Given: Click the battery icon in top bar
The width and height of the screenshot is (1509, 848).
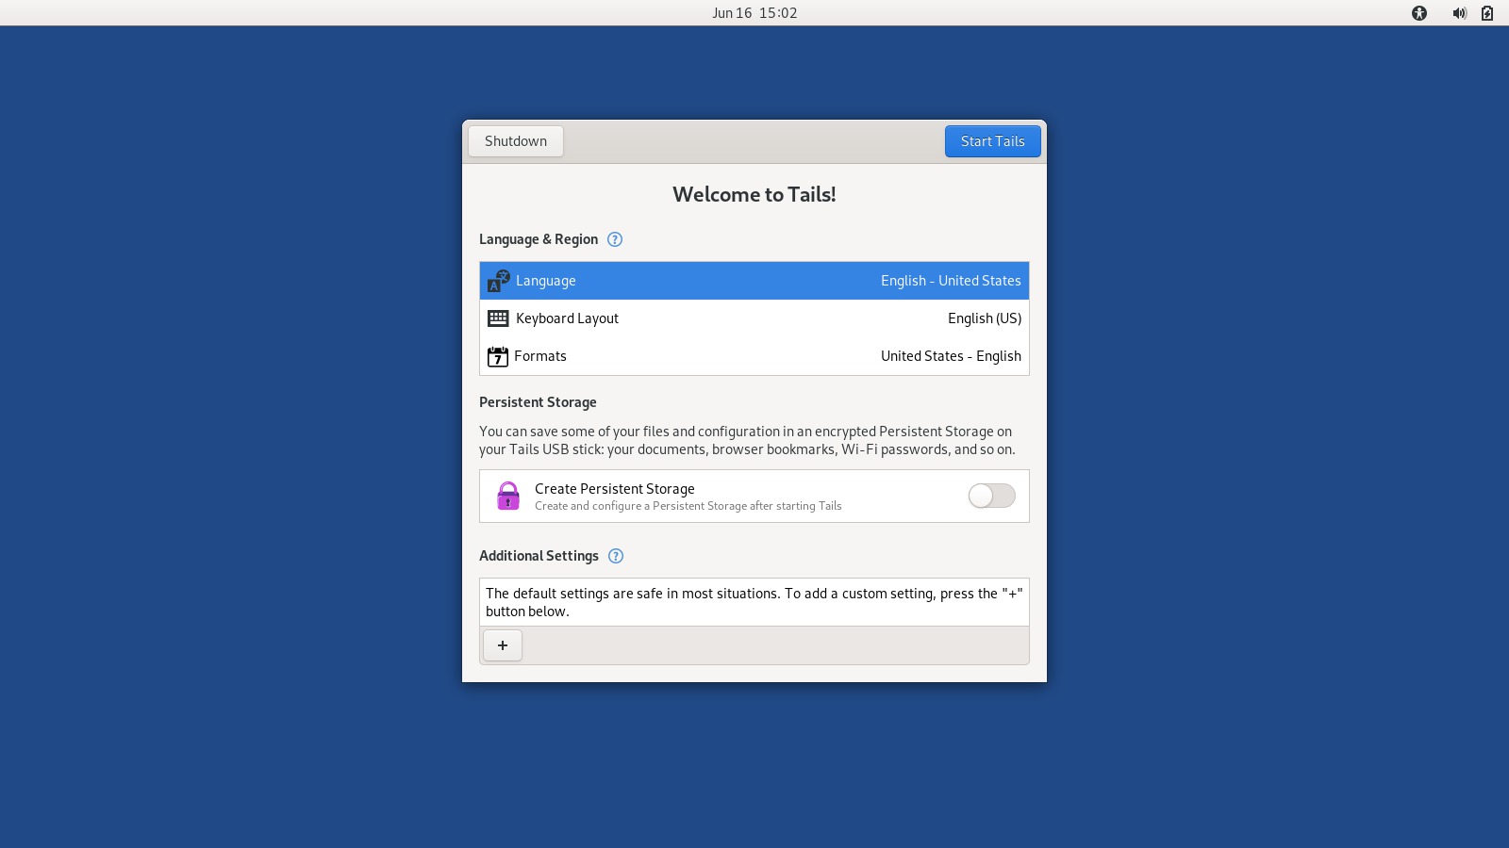Looking at the screenshot, I should tap(1487, 13).
